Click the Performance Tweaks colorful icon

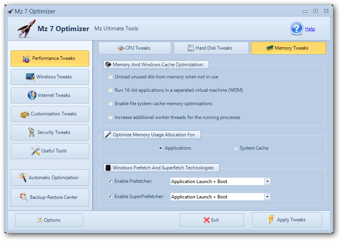pos(26,59)
